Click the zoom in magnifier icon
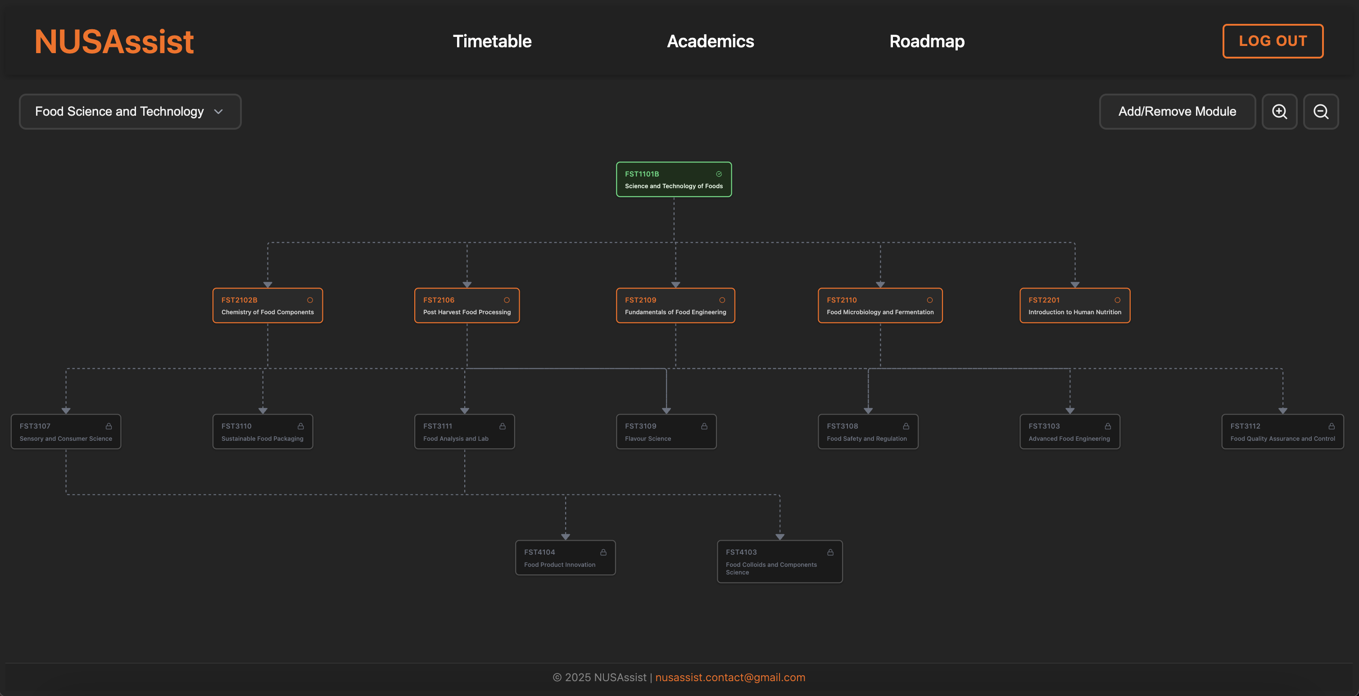 tap(1279, 111)
